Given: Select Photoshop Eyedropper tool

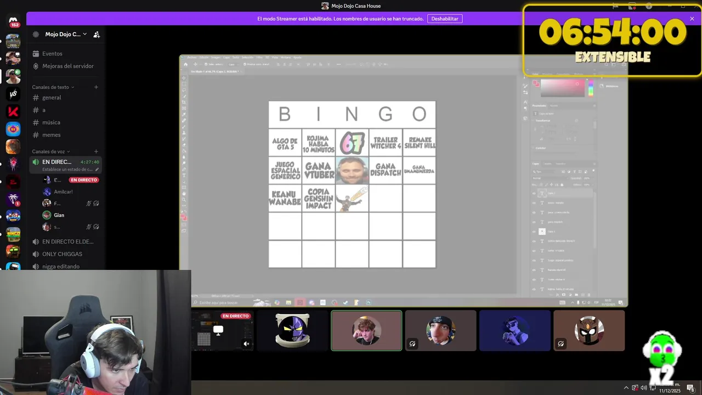Looking at the screenshot, I should click(184, 114).
